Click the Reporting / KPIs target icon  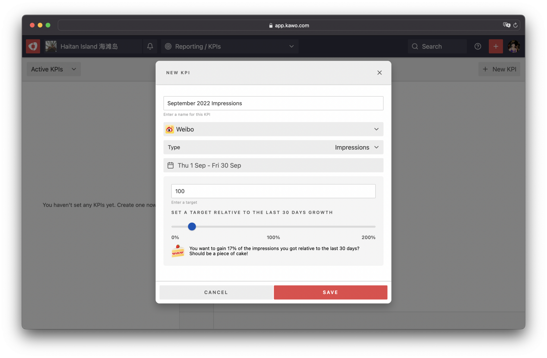click(x=168, y=46)
